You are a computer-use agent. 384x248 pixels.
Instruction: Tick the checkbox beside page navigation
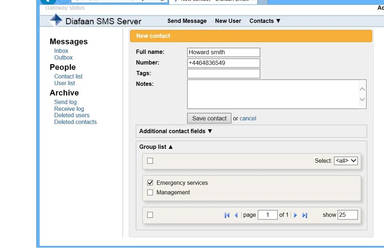tap(150, 215)
